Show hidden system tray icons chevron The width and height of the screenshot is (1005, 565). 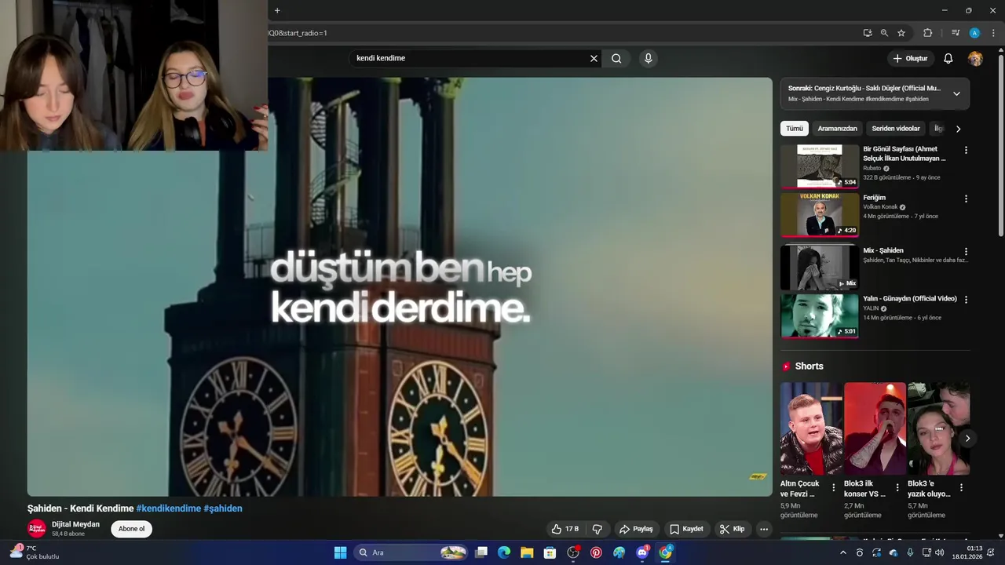[843, 552]
